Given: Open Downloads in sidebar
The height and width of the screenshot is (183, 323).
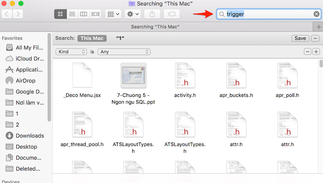Looking at the screenshot, I should tap(25, 136).
